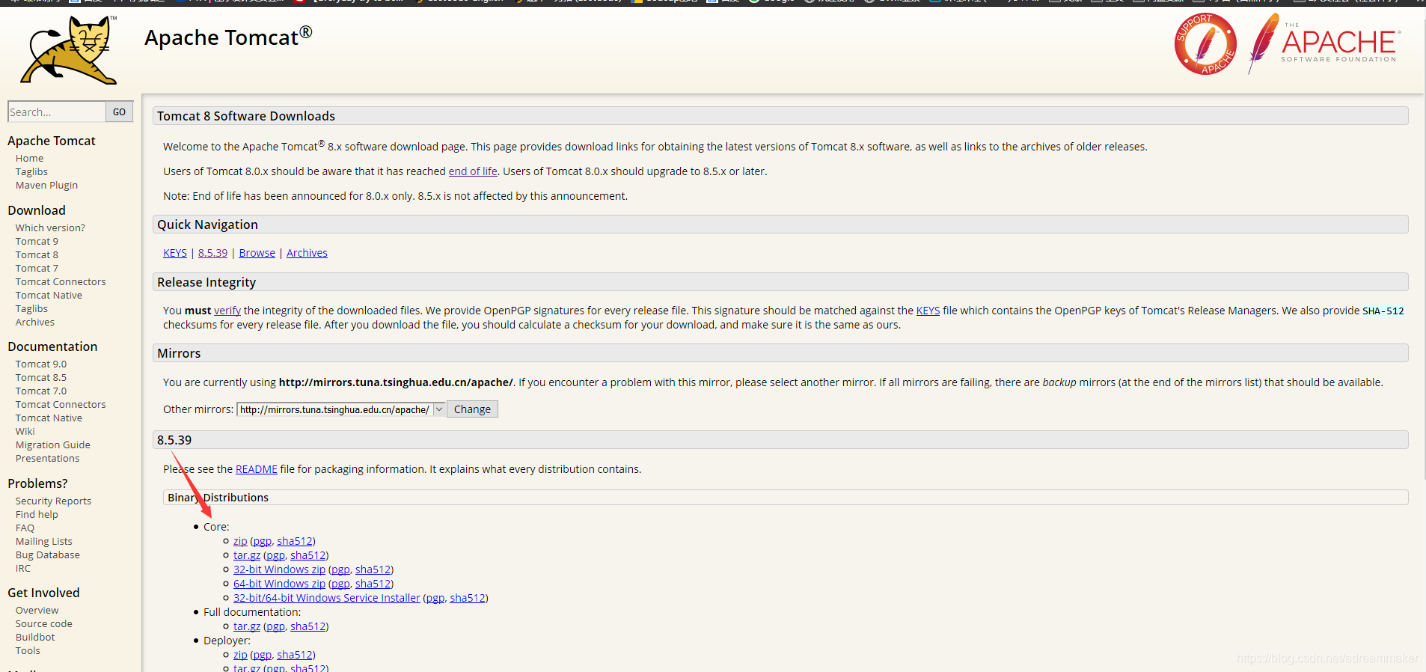The image size is (1426, 672).
Task: Open the Browse quick navigation link
Action: [x=257, y=253]
